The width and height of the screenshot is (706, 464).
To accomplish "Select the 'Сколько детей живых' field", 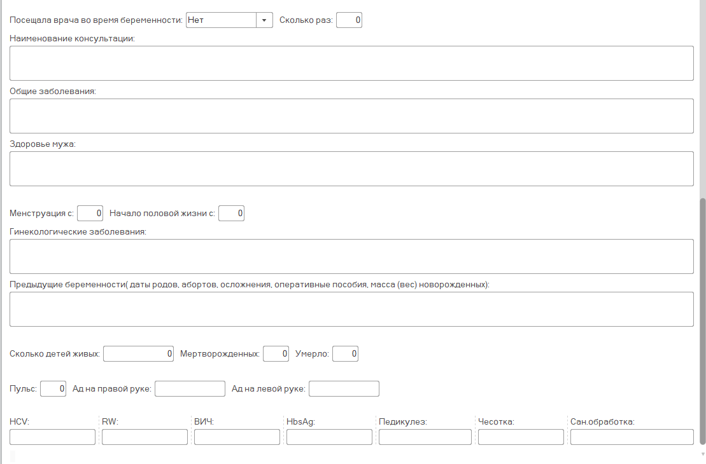I will click(139, 353).
